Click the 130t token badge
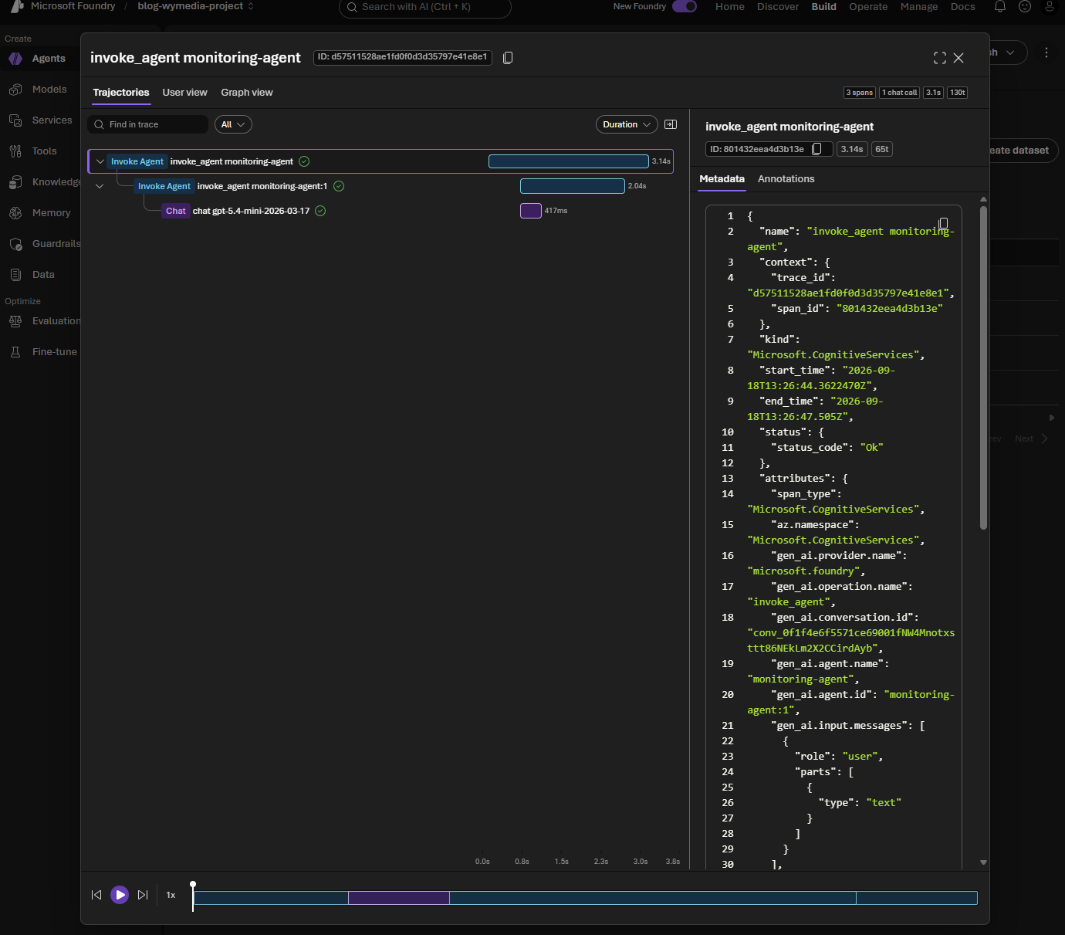This screenshot has height=935, width=1065. pyautogui.click(x=957, y=93)
